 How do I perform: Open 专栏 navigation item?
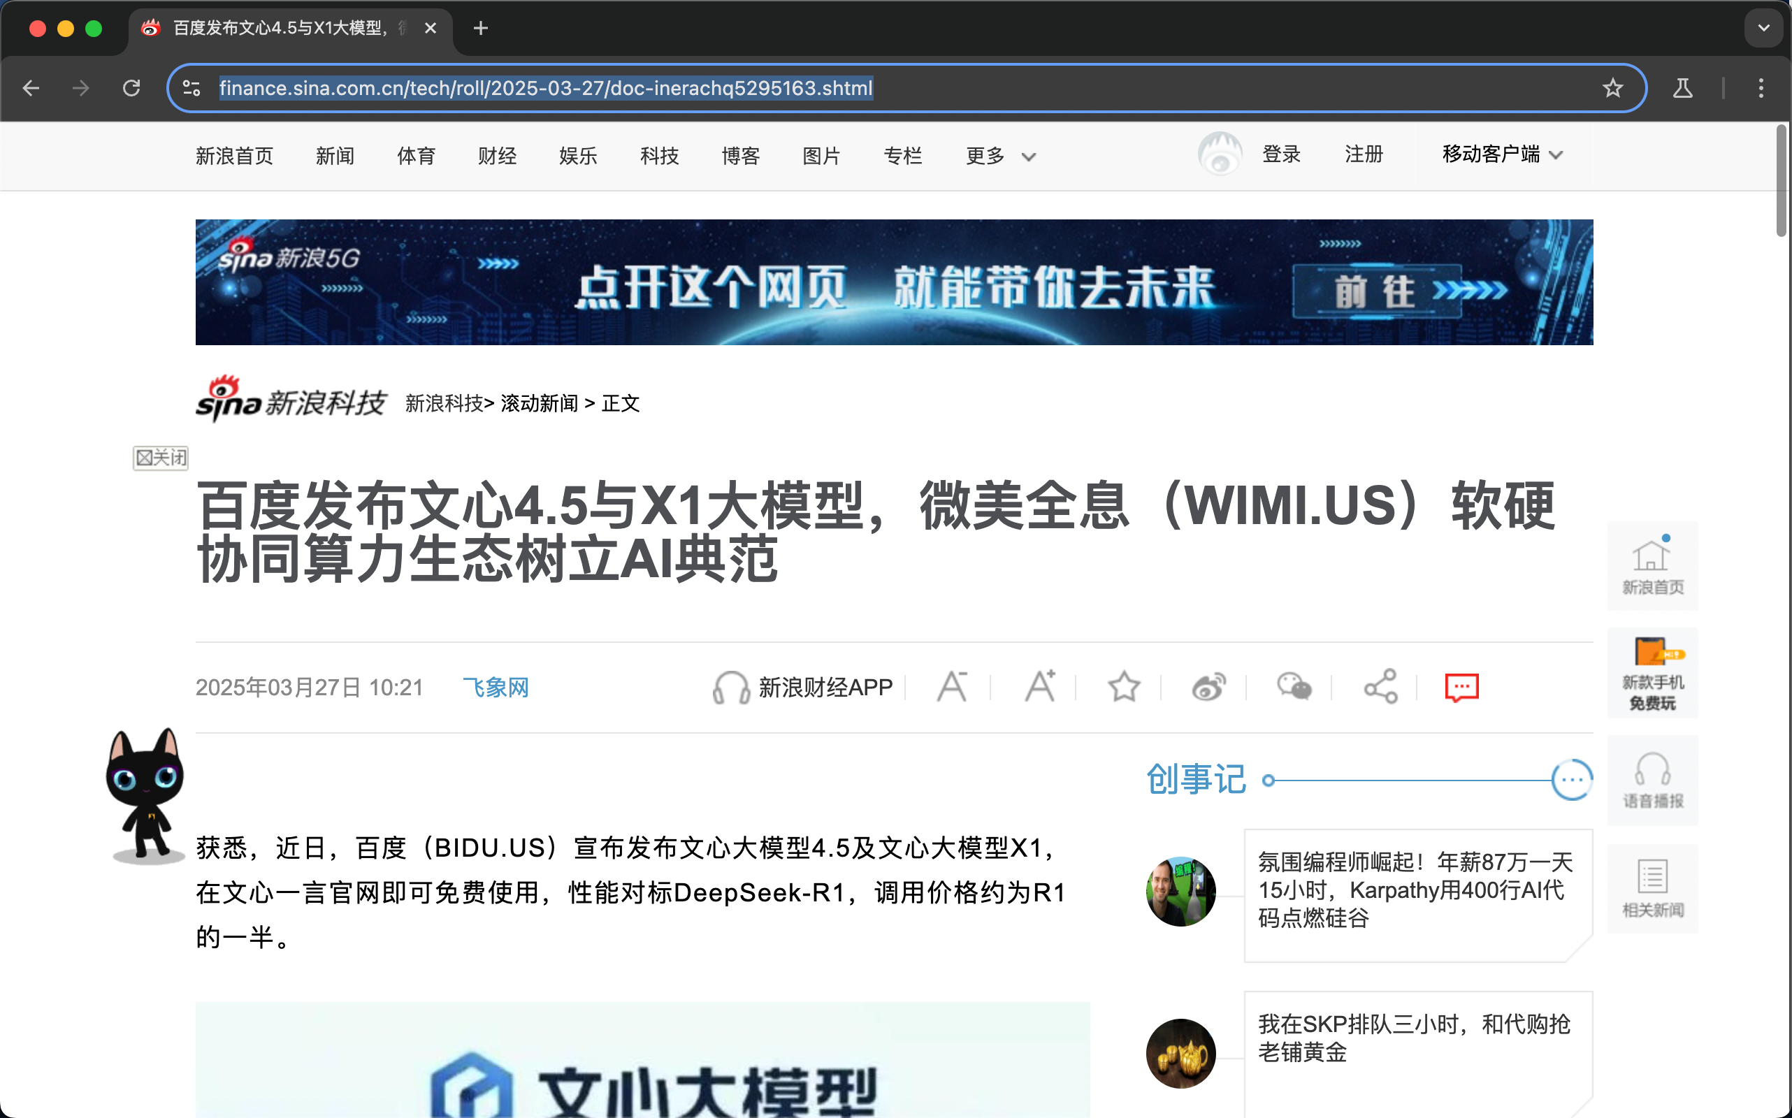pyautogui.click(x=903, y=156)
